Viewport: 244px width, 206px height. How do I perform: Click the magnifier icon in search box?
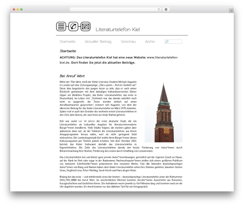pos(167,42)
